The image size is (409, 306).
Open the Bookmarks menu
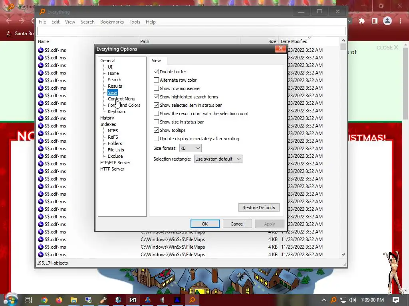[112, 22]
